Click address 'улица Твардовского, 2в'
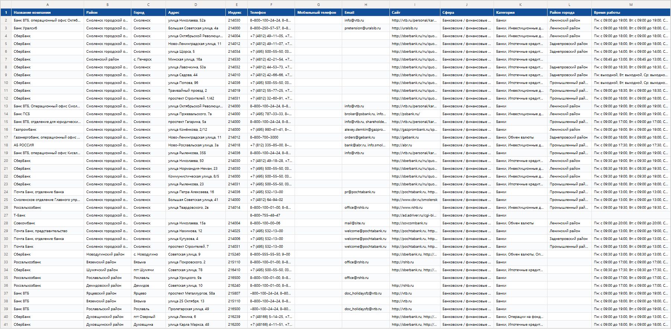The image size is (671, 335). [196, 208]
